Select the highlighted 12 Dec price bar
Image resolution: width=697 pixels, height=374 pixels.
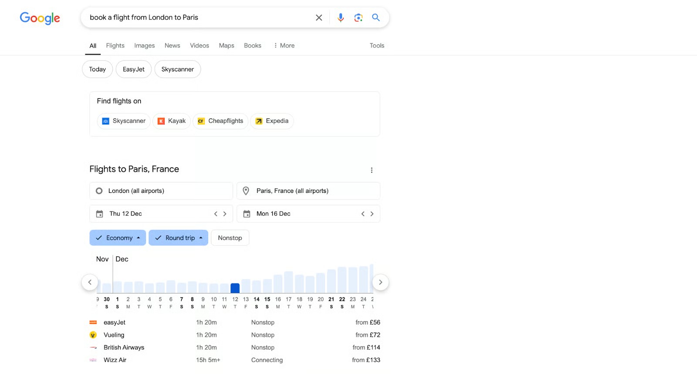point(235,288)
